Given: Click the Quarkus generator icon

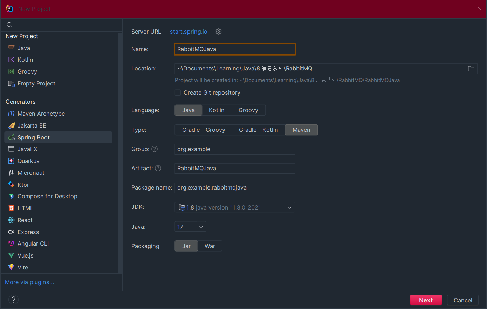Looking at the screenshot, I should point(11,161).
